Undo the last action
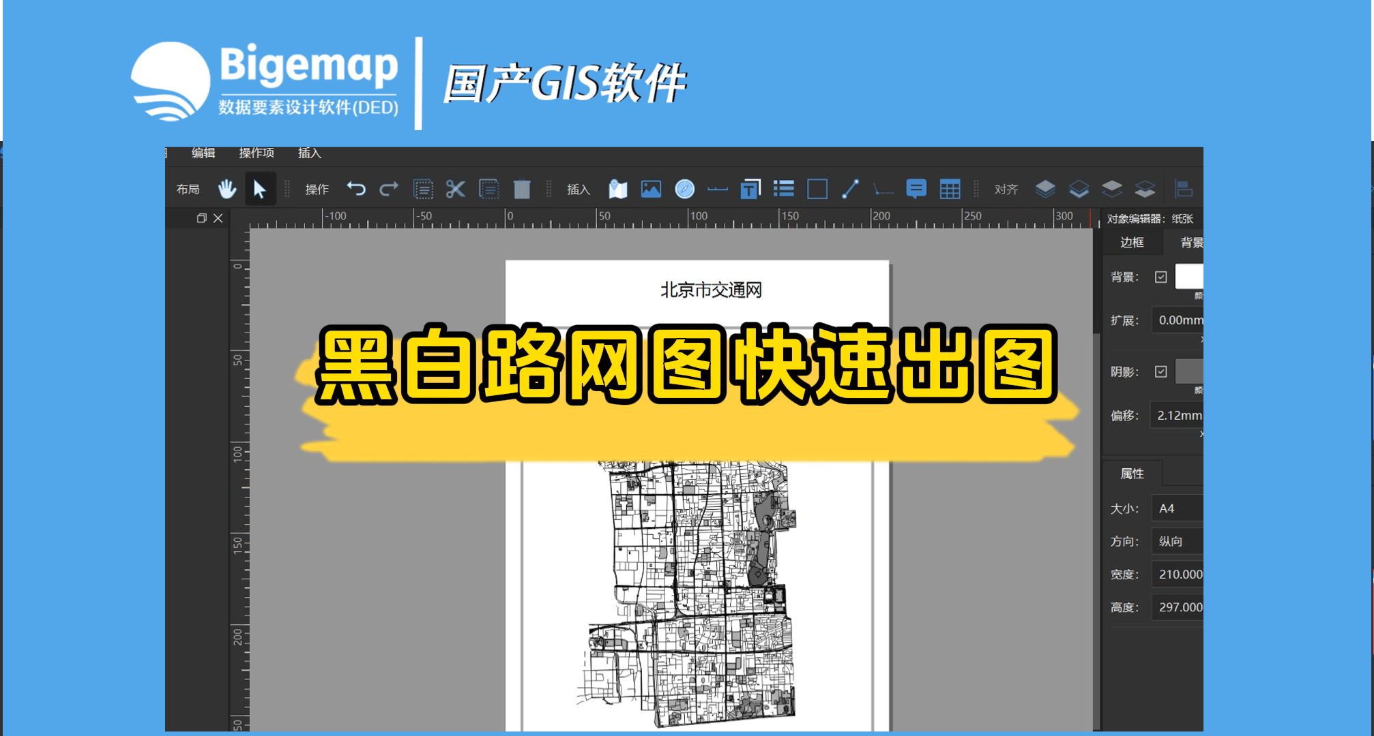This screenshot has width=1374, height=736. (356, 189)
